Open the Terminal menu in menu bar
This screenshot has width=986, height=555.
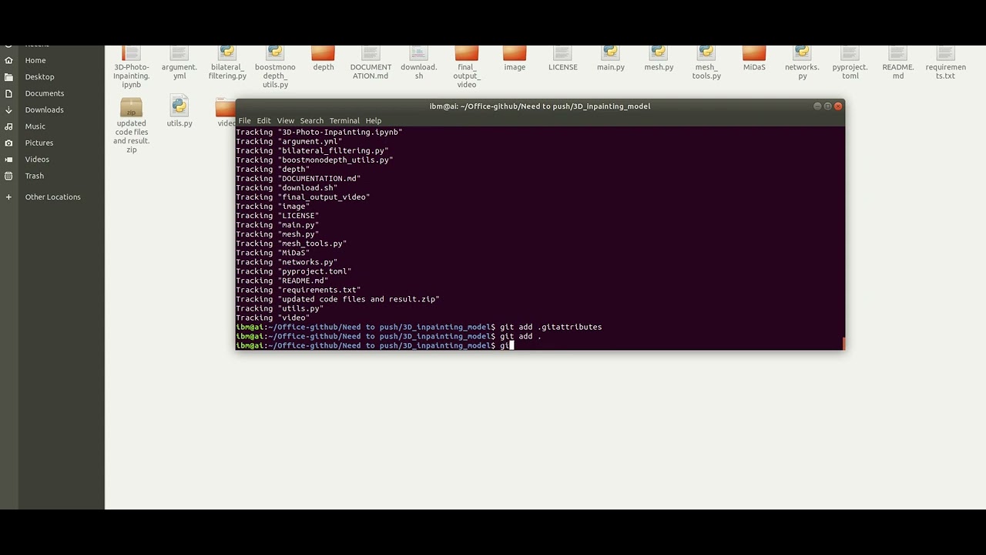click(x=344, y=121)
